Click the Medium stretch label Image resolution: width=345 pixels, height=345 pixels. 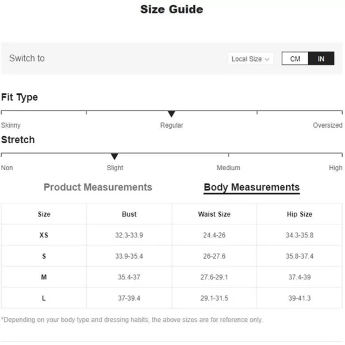click(x=228, y=168)
